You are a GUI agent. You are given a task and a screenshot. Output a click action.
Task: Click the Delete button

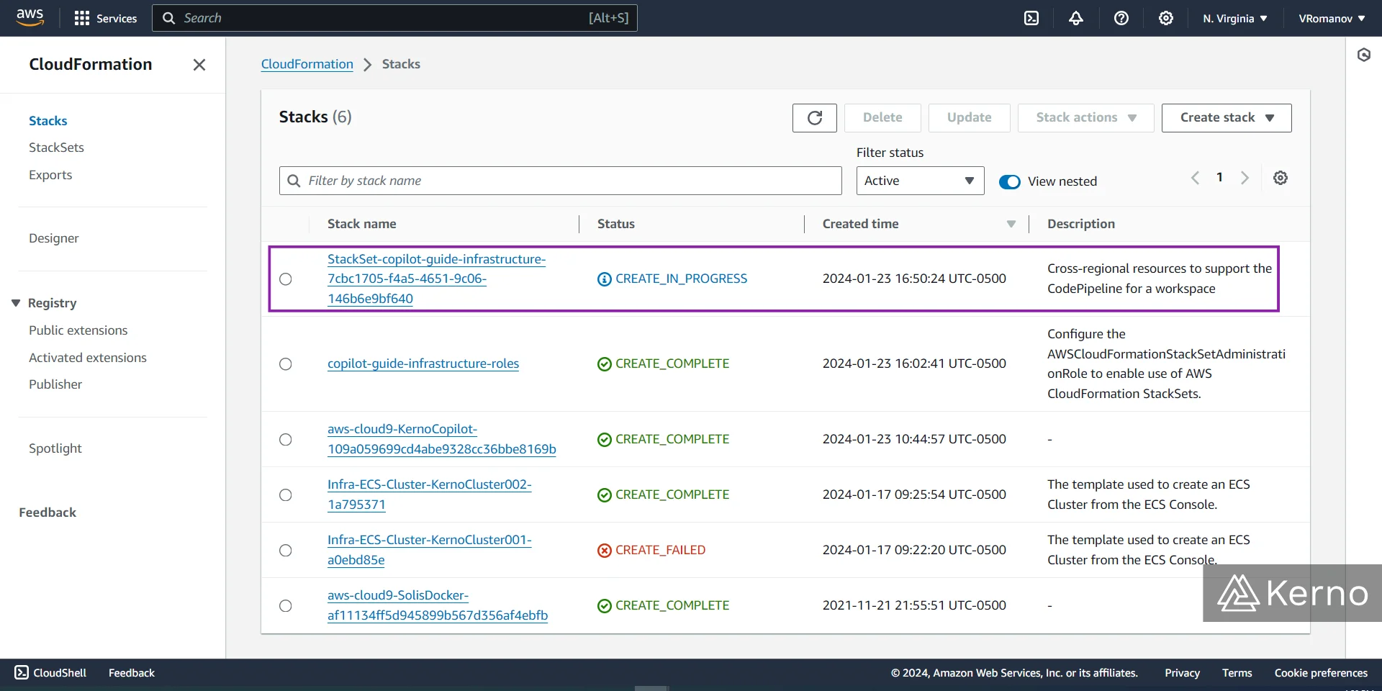click(x=882, y=118)
